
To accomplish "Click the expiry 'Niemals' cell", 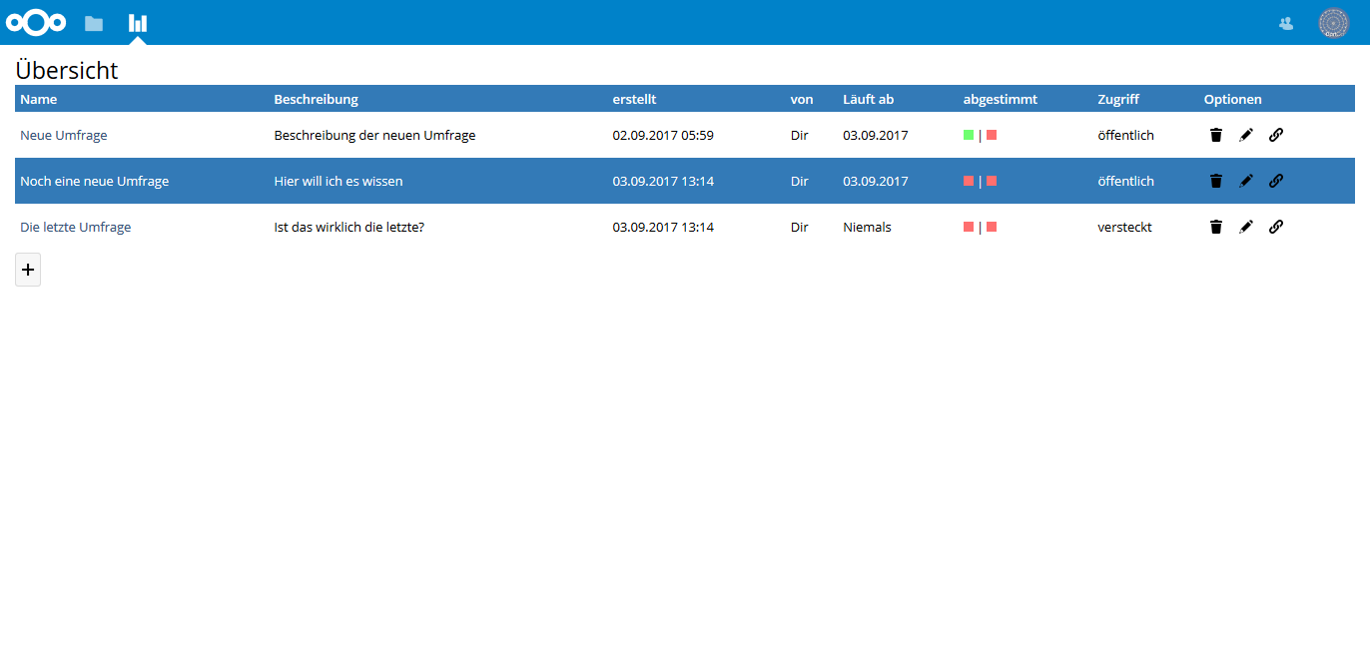I will [x=867, y=227].
